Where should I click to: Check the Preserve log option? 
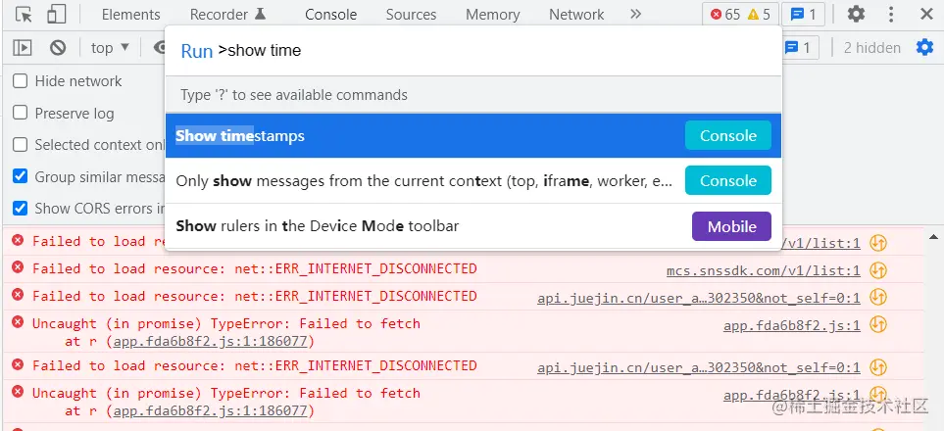20,113
